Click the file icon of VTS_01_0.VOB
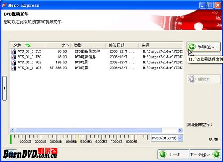This screenshot has height=162, width=223. coord(14,63)
